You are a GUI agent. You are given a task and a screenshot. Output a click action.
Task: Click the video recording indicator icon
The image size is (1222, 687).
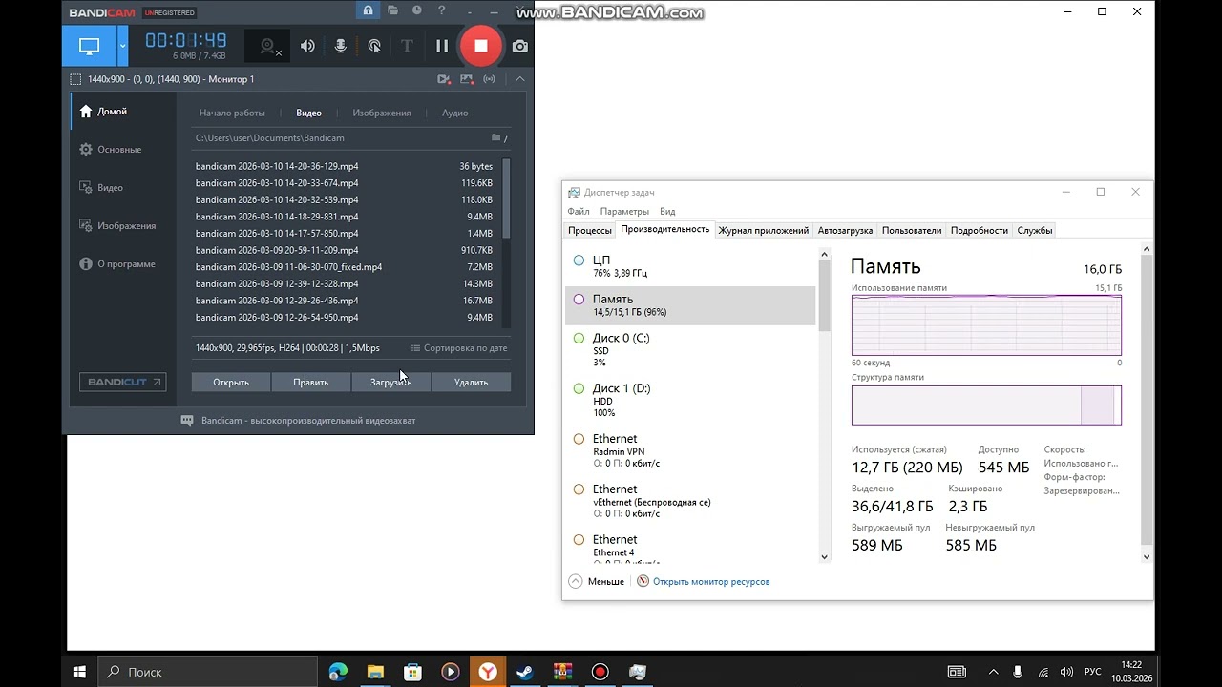[443, 79]
